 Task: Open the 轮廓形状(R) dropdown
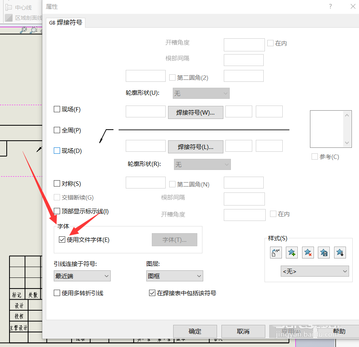pyautogui.click(x=202, y=164)
